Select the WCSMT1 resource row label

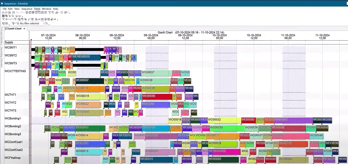click(x=11, y=47)
